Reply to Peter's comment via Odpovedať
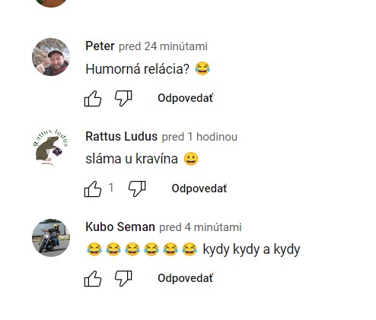Screen dimensions: 376x320 186,98
